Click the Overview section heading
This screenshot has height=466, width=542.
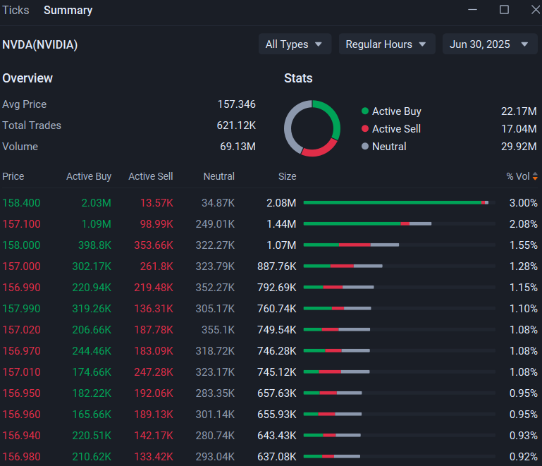[27, 78]
